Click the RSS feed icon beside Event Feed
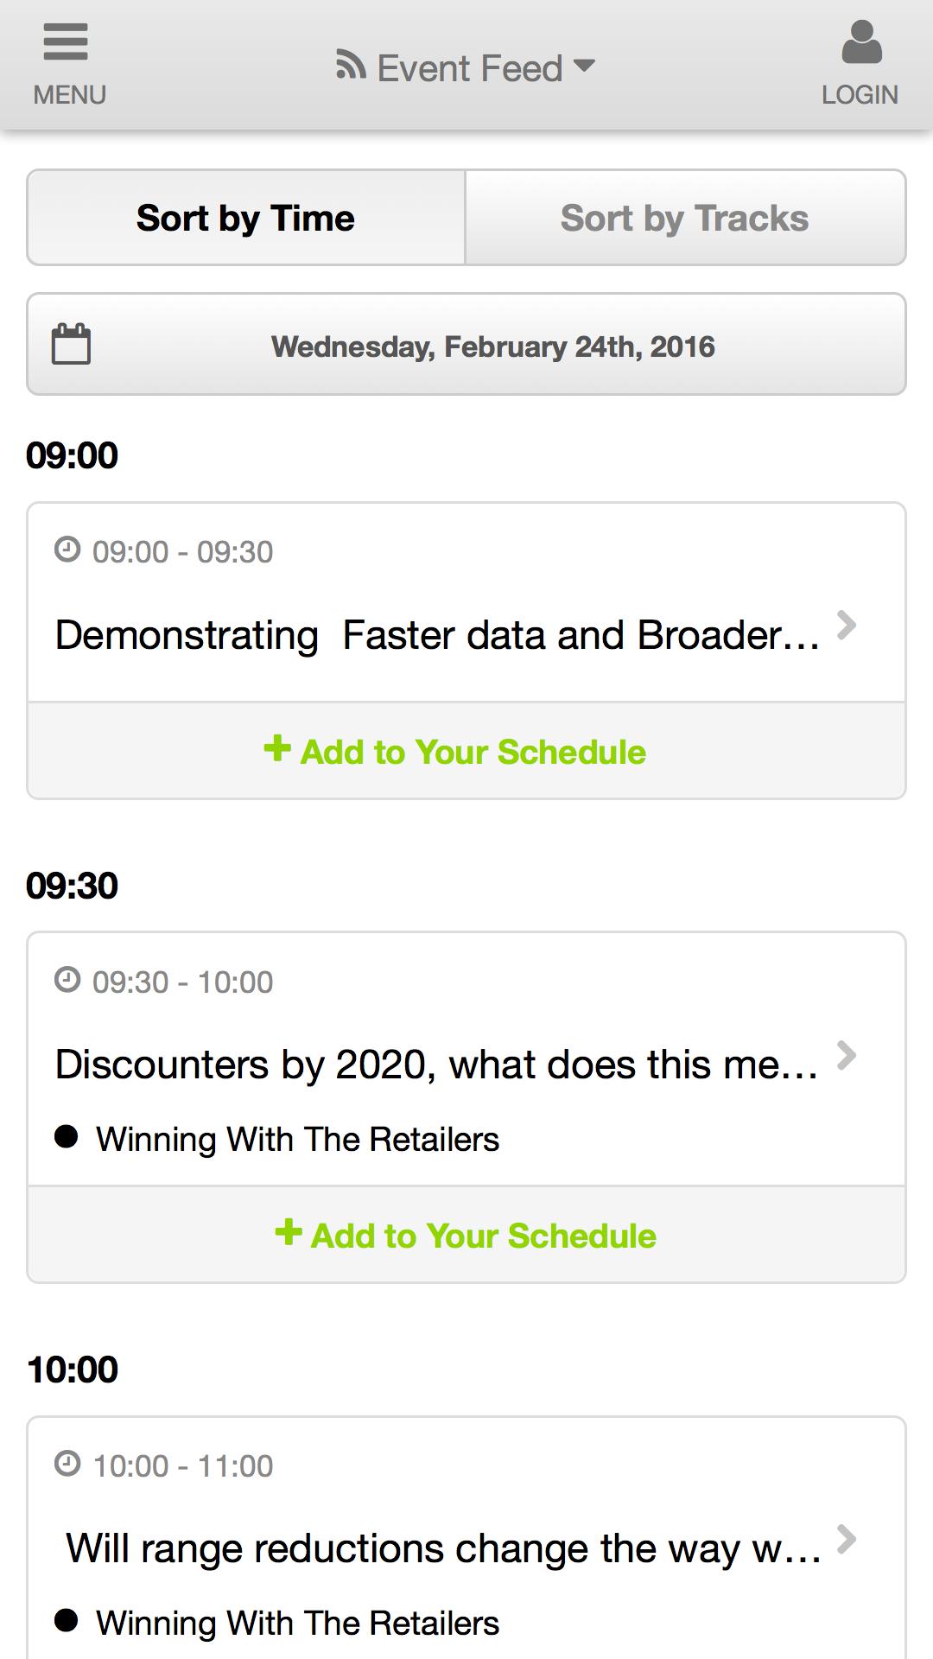The width and height of the screenshot is (933, 1659). tap(351, 66)
